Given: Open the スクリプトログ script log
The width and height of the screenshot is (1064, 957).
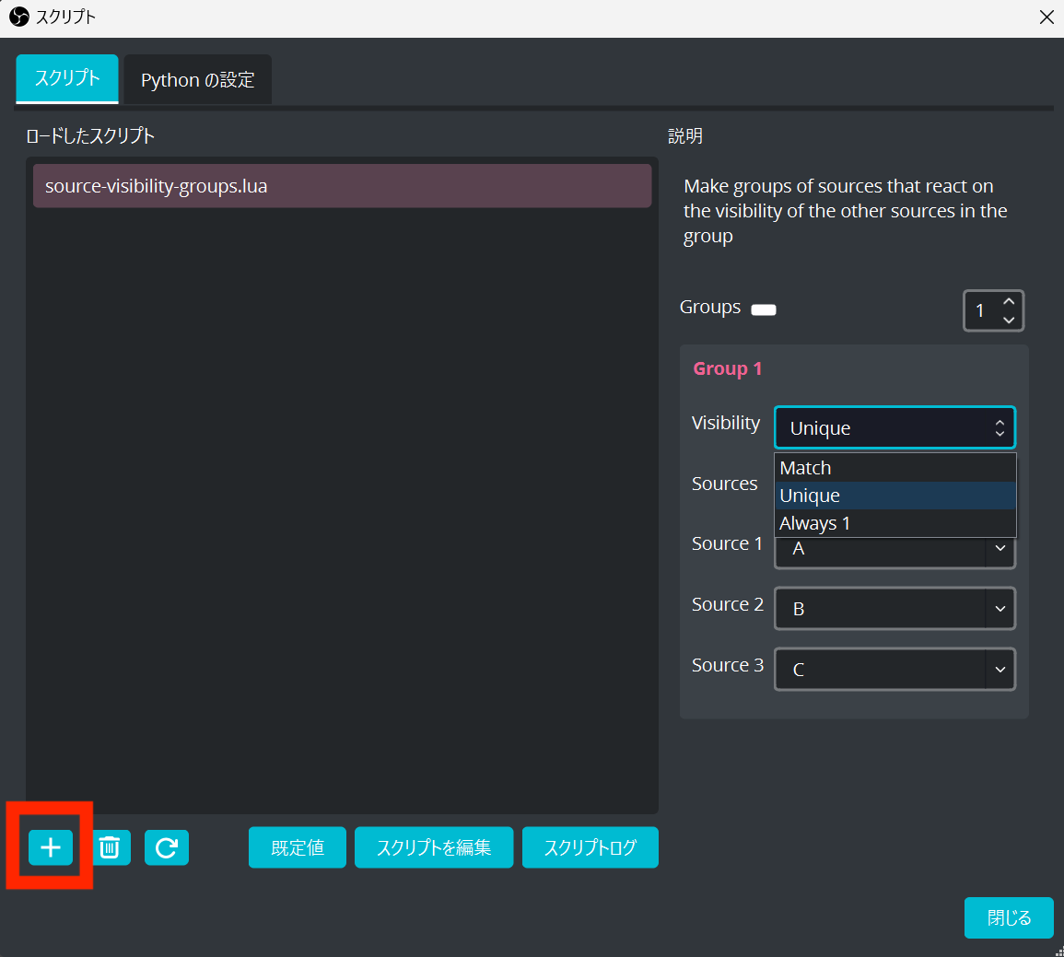Looking at the screenshot, I should [x=590, y=847].
